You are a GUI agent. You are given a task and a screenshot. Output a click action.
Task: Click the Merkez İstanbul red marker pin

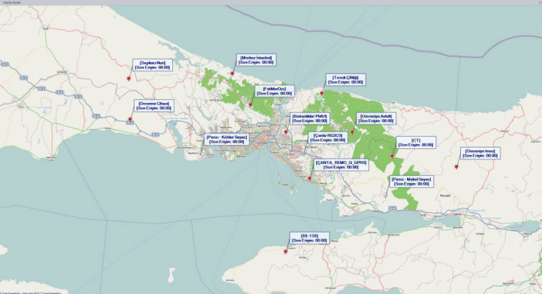(232, 73)
